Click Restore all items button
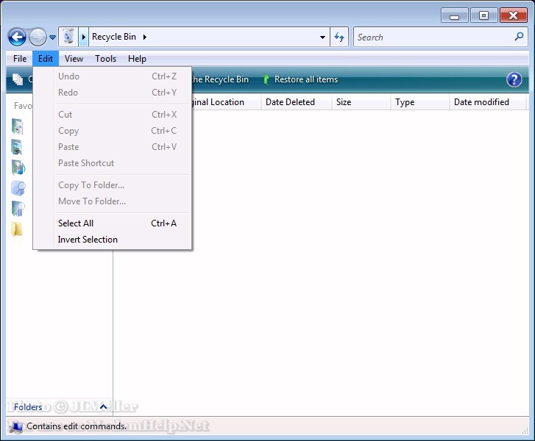The image size is (535, 441). pos(300,79)
